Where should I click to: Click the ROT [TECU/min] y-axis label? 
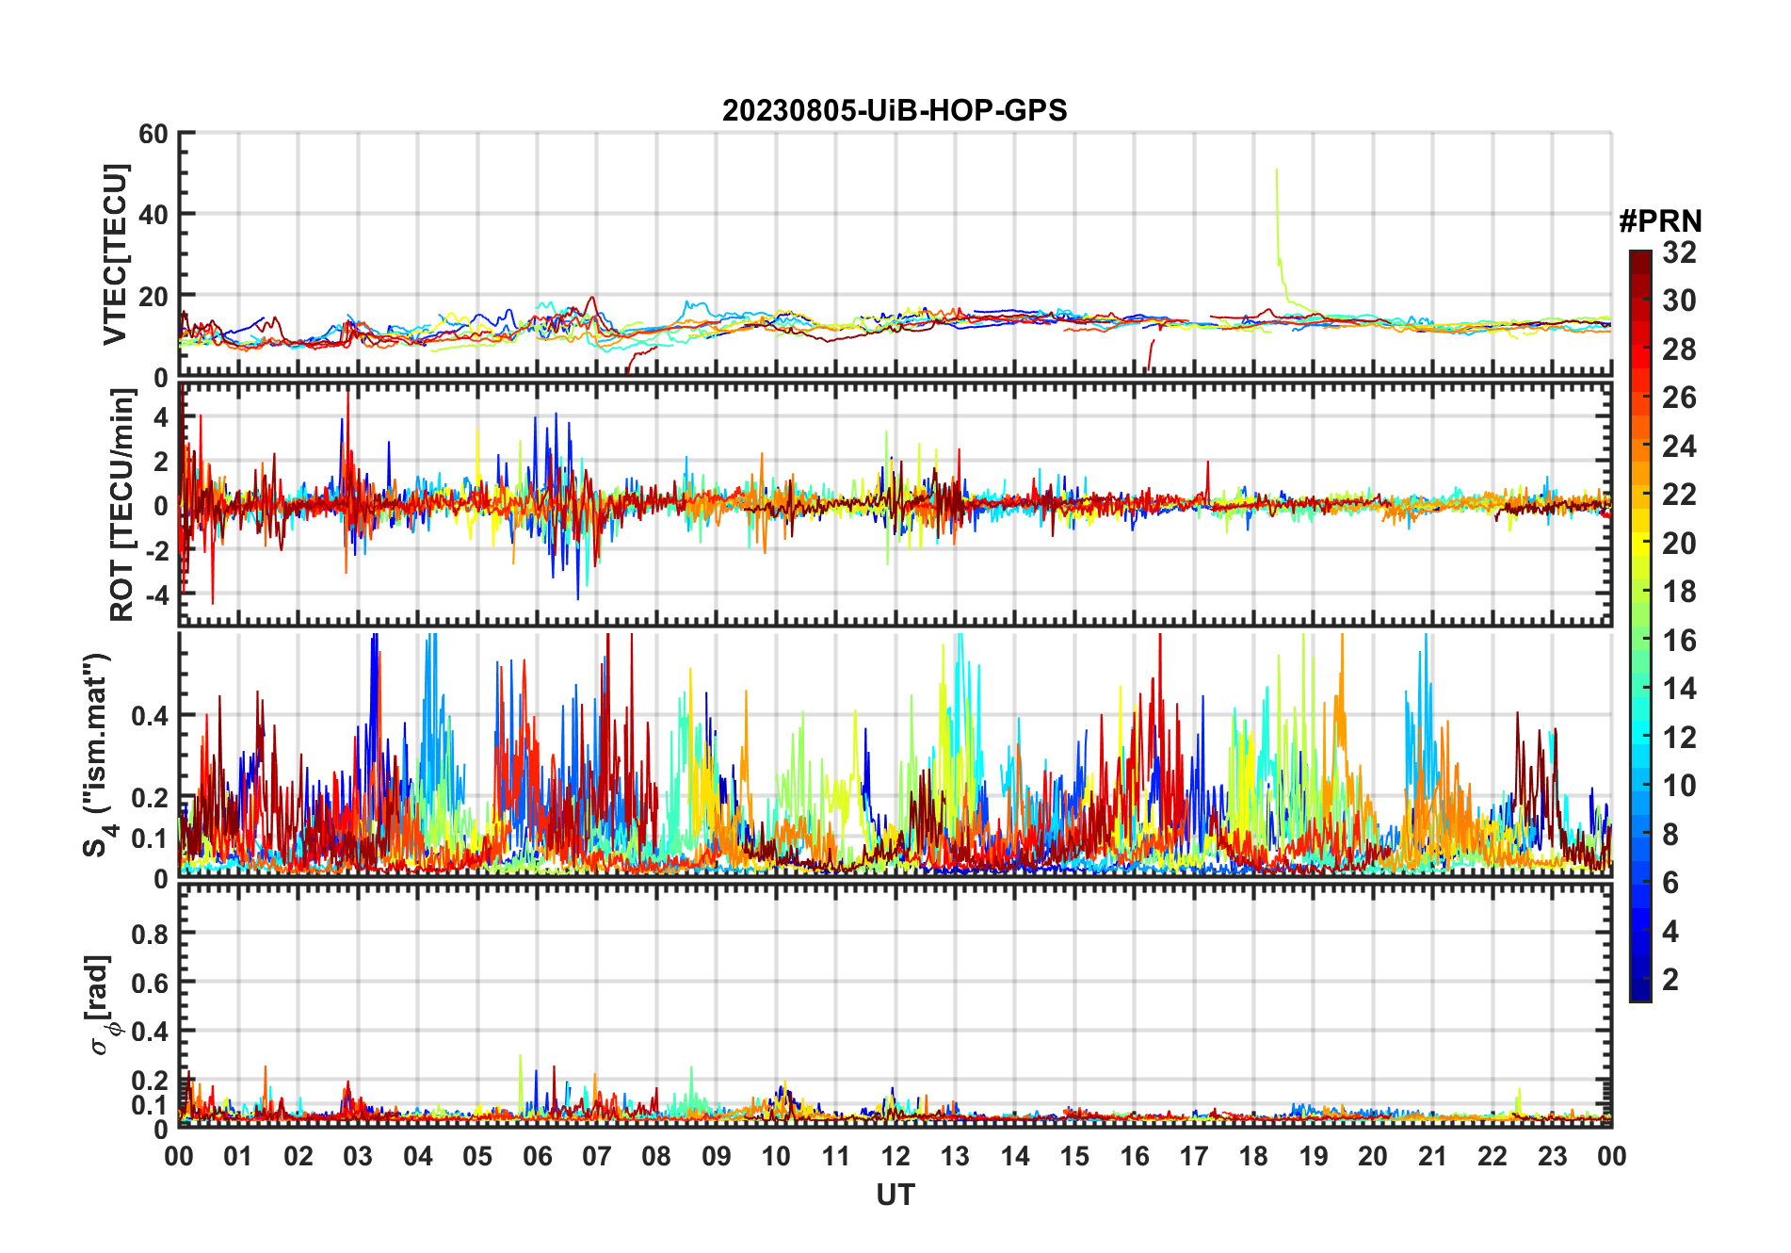coord(121,505)
